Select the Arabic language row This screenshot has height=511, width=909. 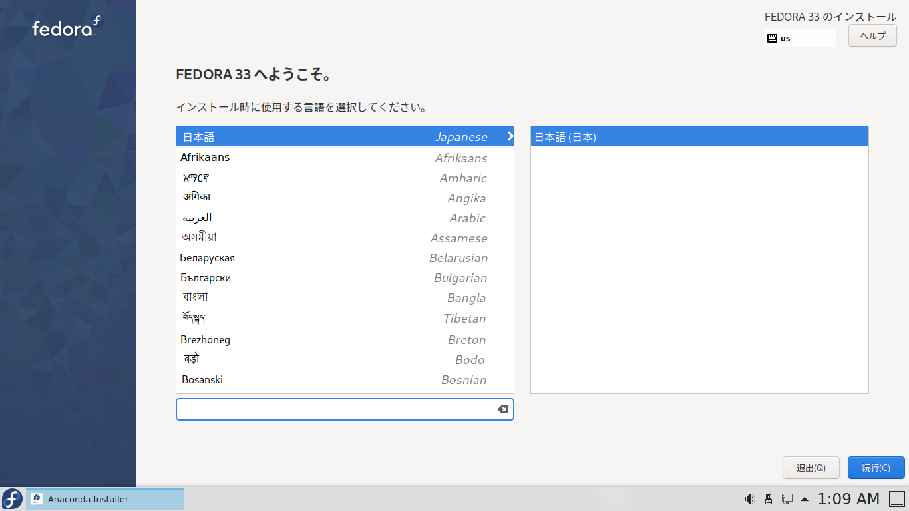345,218
